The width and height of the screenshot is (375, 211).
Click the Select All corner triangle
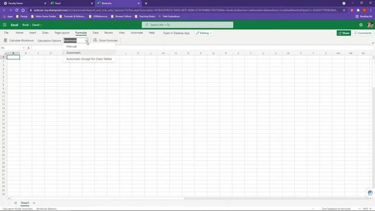[5, 53]
